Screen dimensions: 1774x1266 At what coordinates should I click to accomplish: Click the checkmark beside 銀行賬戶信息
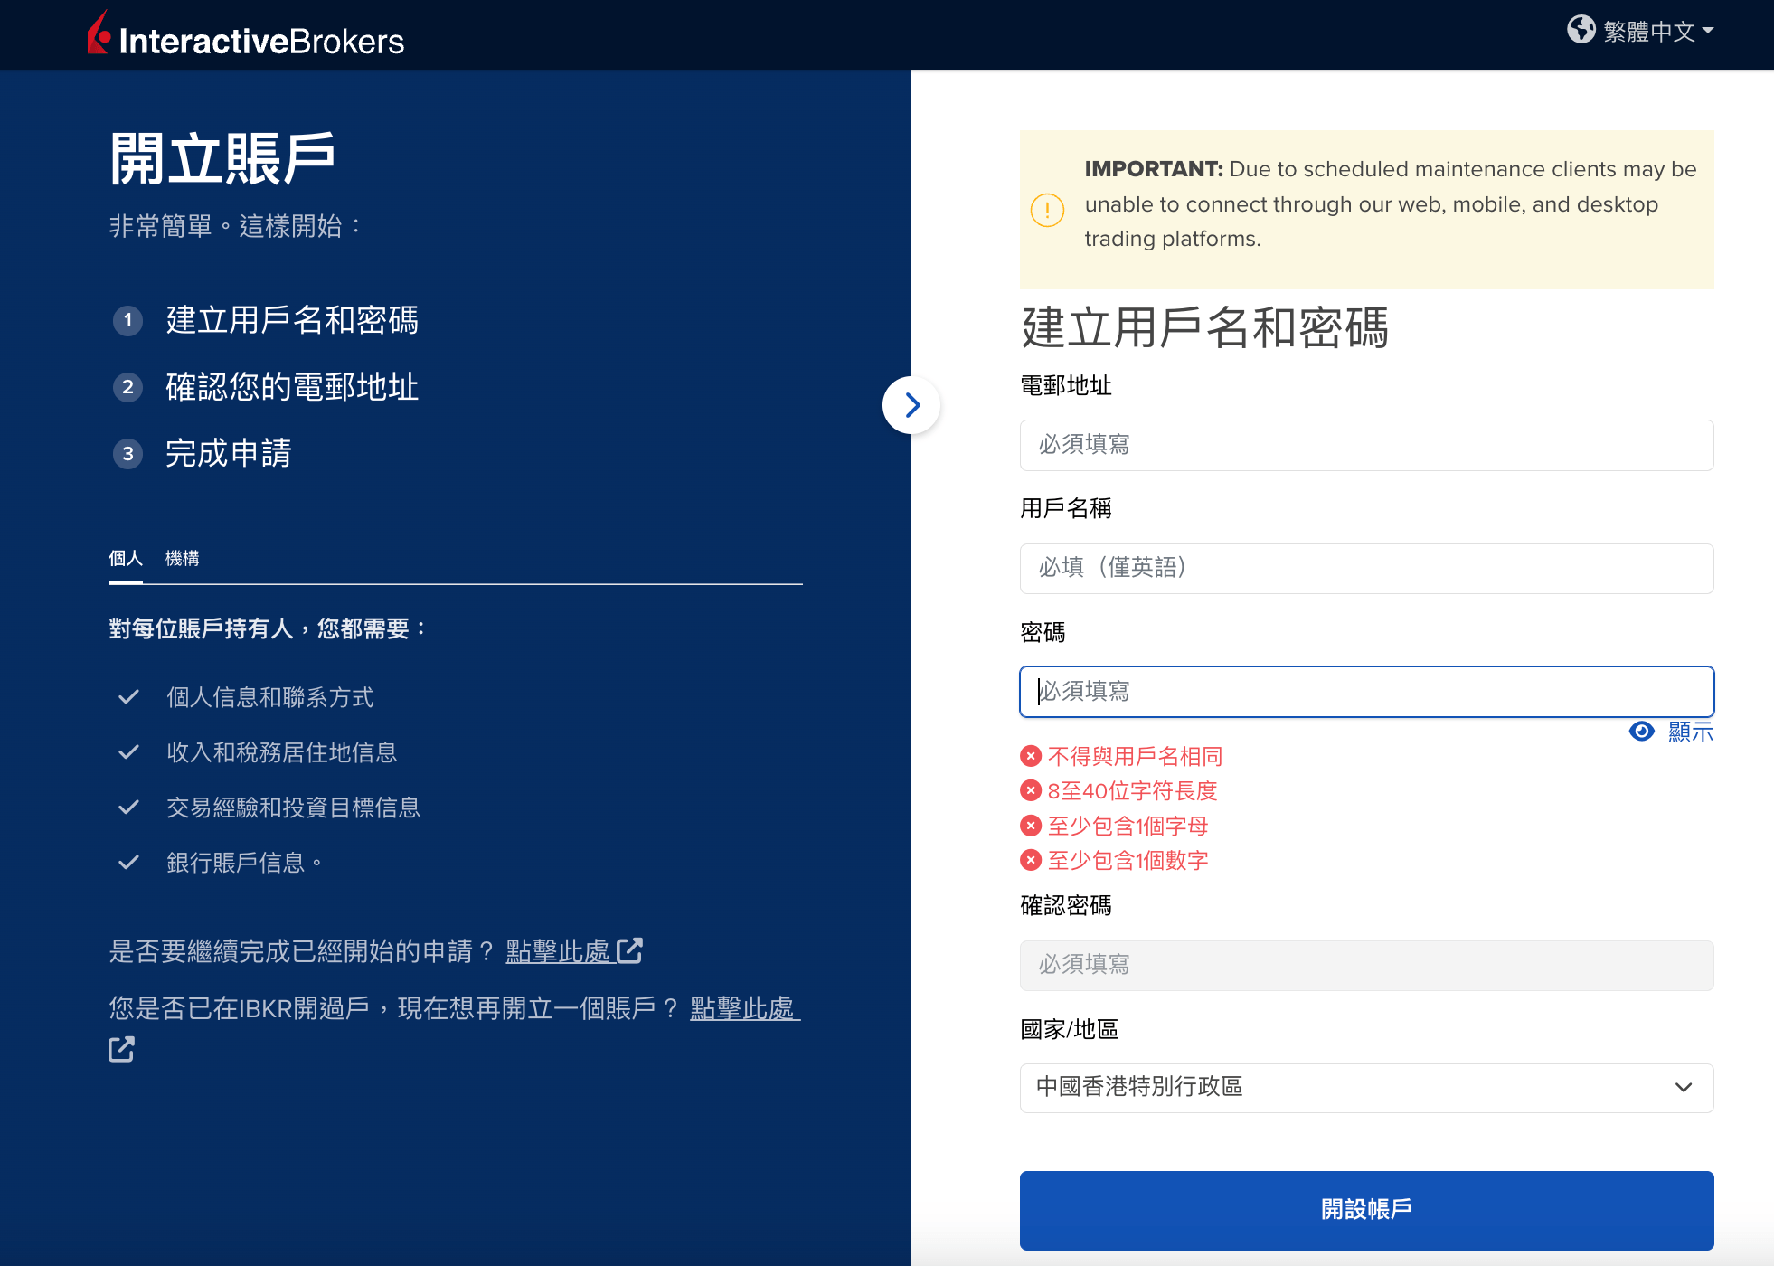click(x=128, y=863)
